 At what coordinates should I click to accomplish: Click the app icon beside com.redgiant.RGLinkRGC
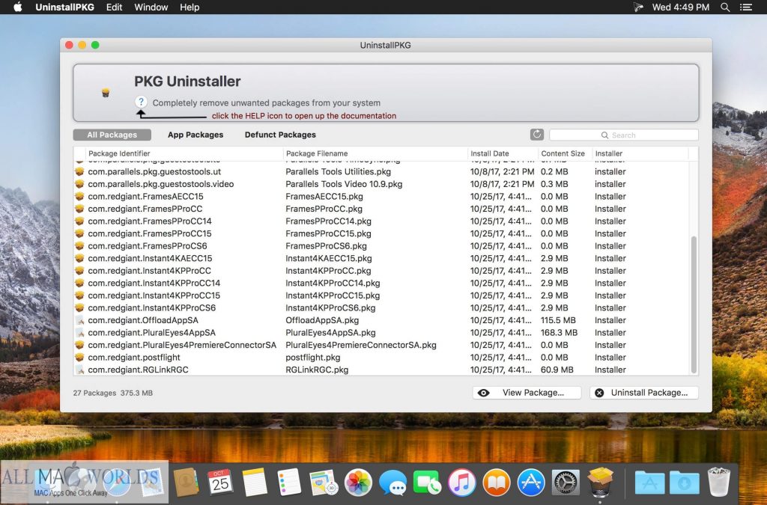pyautogui.click(x=79, y=370)
